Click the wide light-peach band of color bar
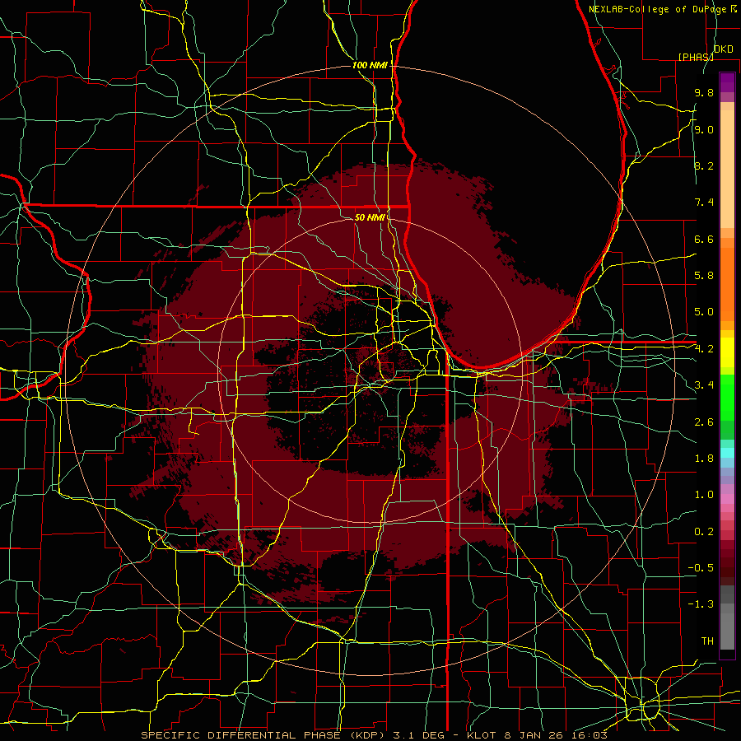 [x=727, y=169]
